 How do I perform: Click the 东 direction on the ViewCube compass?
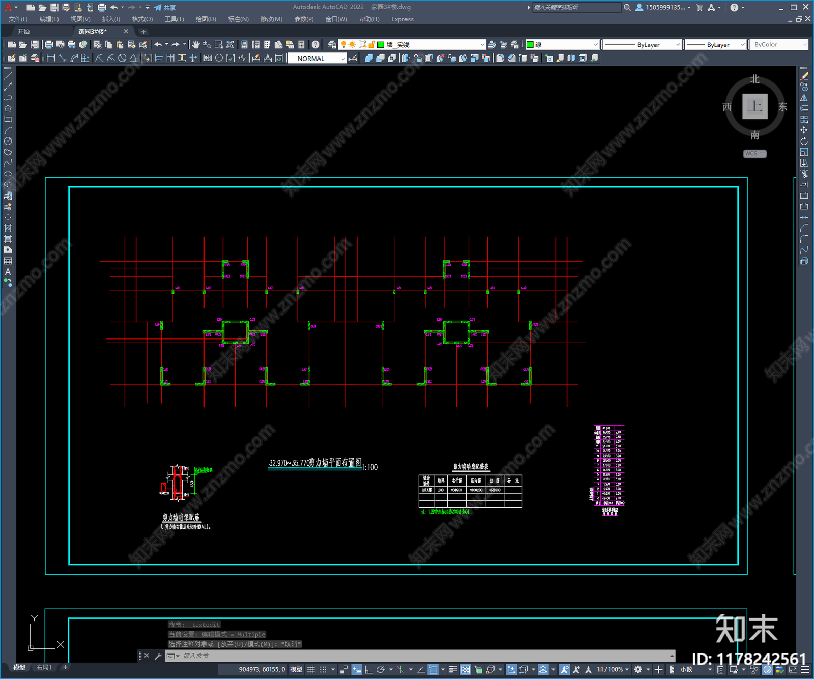click(782, 106)
